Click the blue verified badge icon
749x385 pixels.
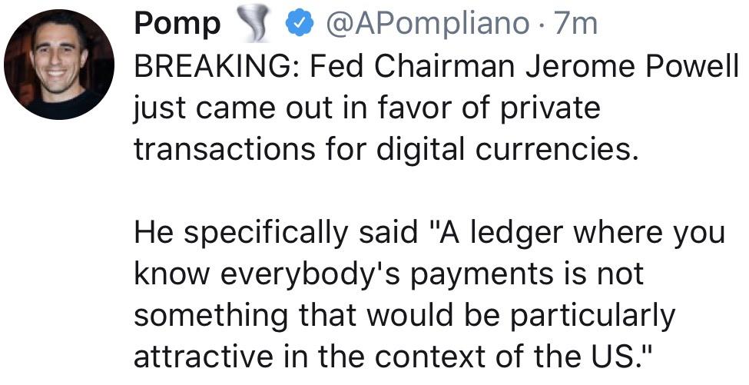pyautogui.click(x=299, y=24)
